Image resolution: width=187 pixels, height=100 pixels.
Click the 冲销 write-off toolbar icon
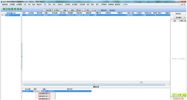click(86, 10)
